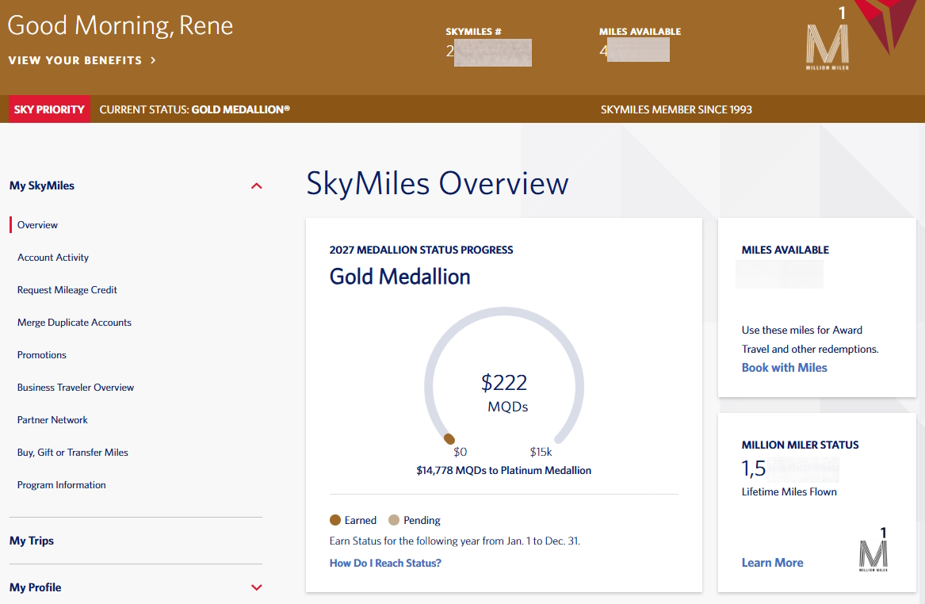Click the Earned legend dot

(x=335, y=520)
